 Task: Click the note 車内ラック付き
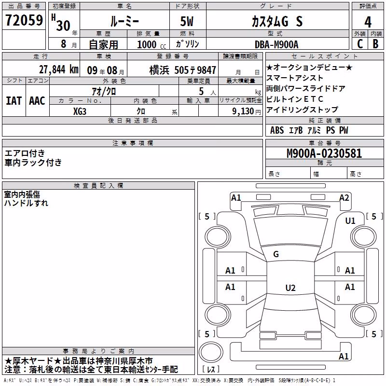pos(33,163)
